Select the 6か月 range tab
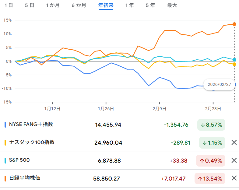 (79, 5)
